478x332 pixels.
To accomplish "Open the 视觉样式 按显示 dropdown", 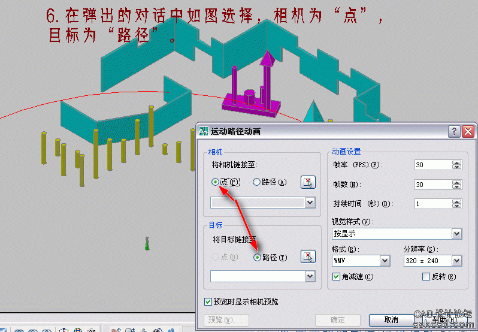I will coord(456,234).
